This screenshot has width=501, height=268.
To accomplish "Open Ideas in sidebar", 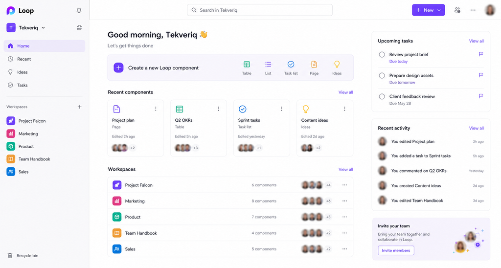I will point(45,72).
